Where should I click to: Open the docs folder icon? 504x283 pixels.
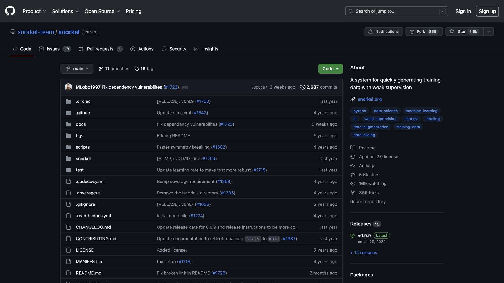pyautogui.click(x=68, y=124)
